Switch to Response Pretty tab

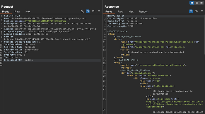tap(109, 11)
